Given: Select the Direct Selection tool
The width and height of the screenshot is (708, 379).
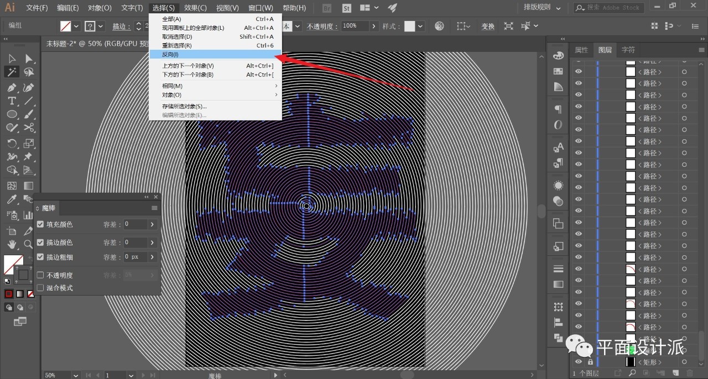Looking at the screenshot, I should coord(29,59).
